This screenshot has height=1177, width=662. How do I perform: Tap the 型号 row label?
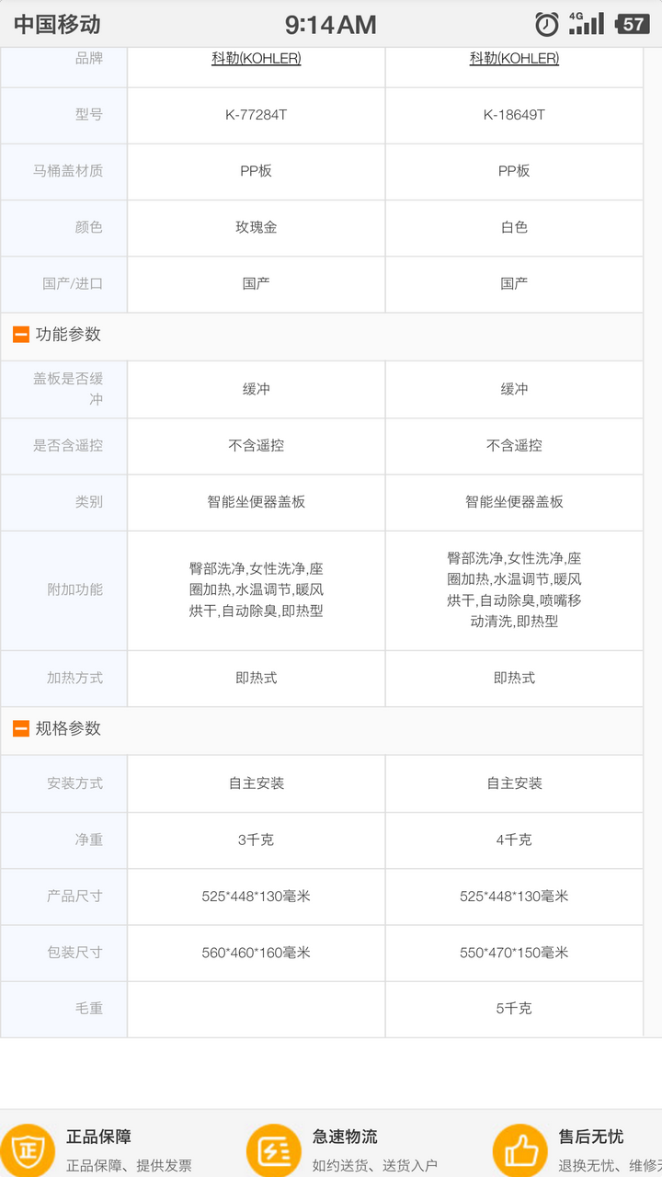click(x=89, y=115)
